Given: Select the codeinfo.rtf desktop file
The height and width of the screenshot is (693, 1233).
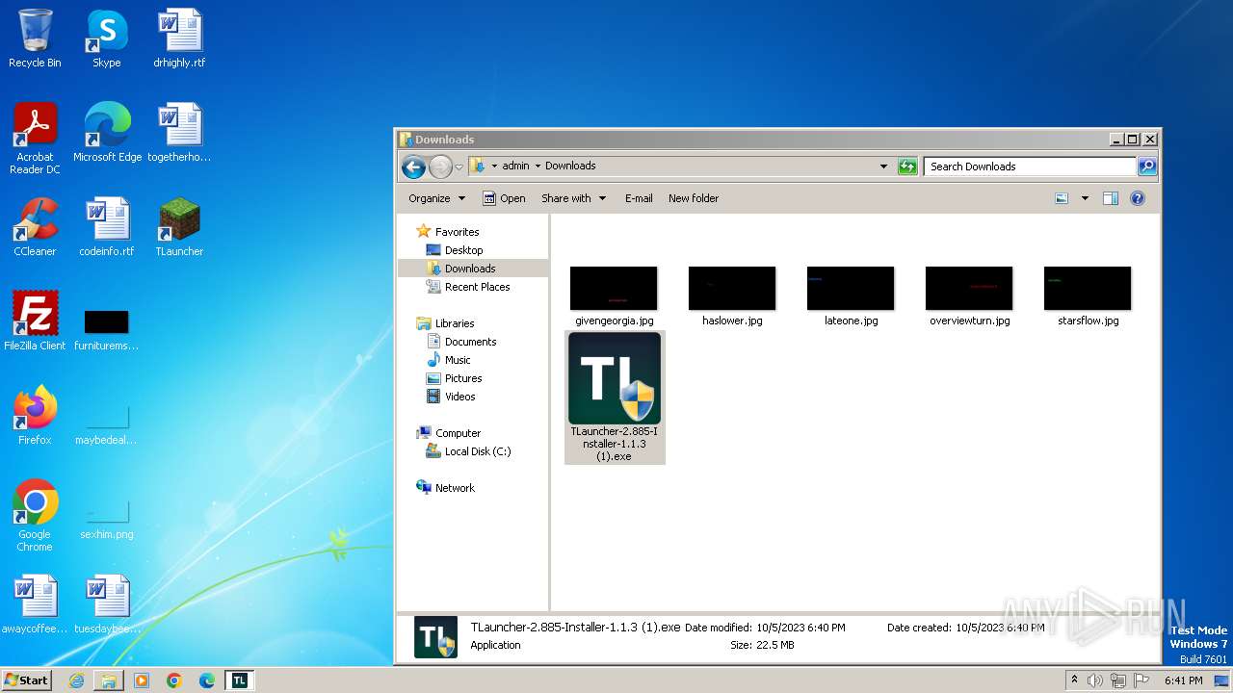Looking at the screenshot, I should coord(107,227).
